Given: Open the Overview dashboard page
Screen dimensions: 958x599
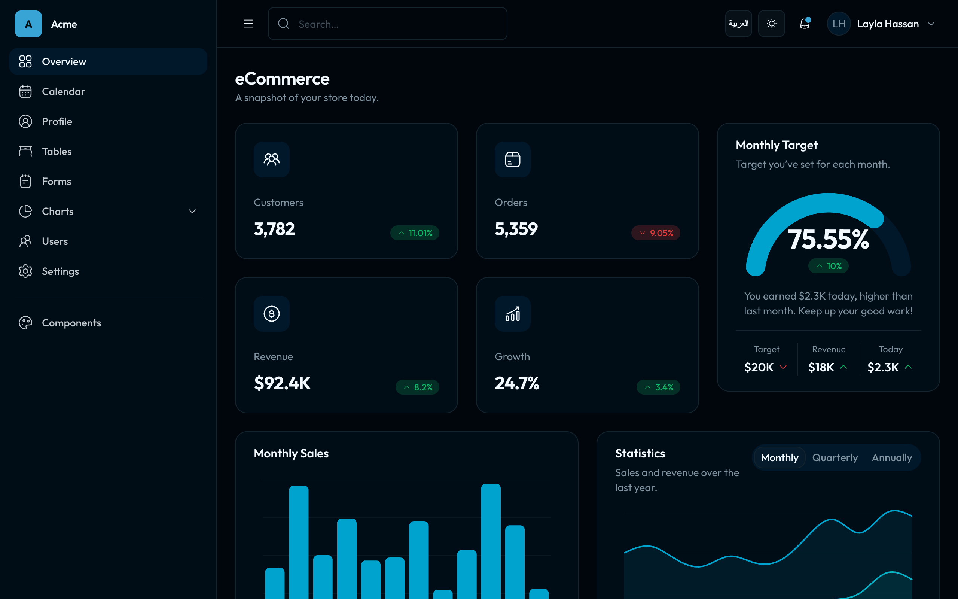Looking at the screenshot, I should (x=108, y=61).
